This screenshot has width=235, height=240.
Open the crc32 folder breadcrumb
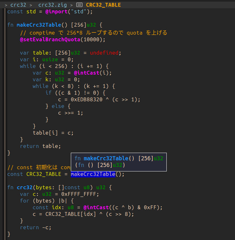click(18, 5)
